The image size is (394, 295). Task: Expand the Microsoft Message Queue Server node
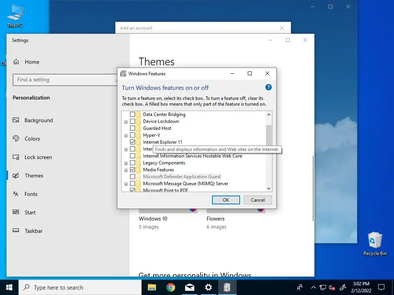point(126,184)
